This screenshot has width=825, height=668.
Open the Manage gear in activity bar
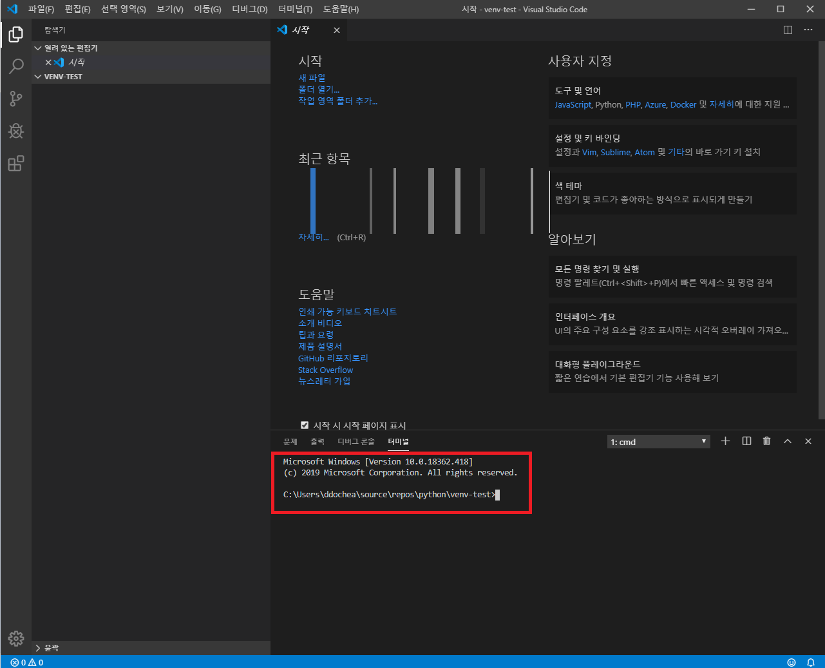[16, 638]
